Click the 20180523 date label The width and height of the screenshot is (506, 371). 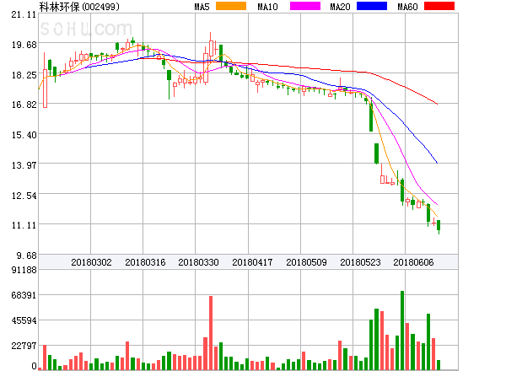(x=360, y=262)
